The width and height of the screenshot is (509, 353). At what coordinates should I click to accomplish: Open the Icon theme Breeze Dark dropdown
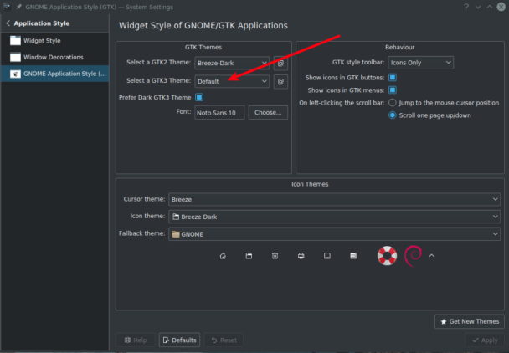334,217
